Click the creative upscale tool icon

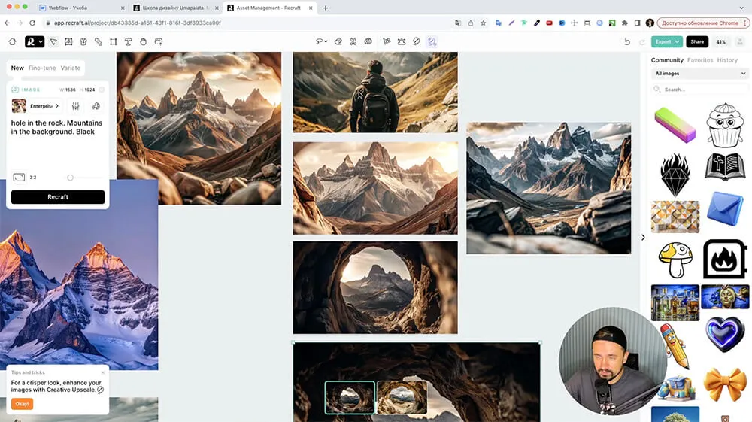(x=402, y=41)
